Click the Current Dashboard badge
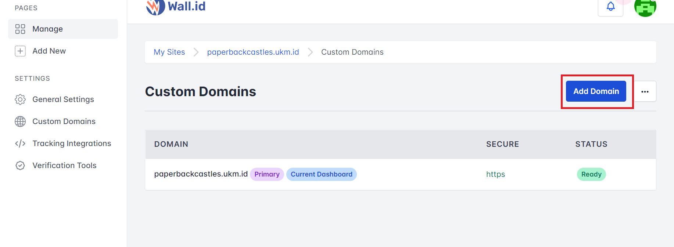Screen dimensions: 674x247 322,174
